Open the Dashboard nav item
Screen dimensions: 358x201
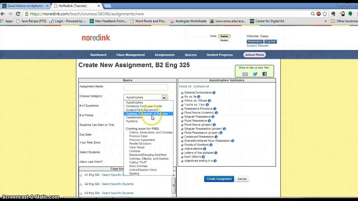[98, 55]
